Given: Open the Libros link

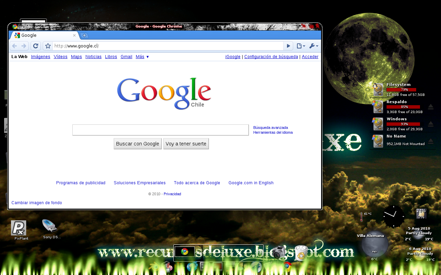Looking at the screenshot, I should click(111, 57).
